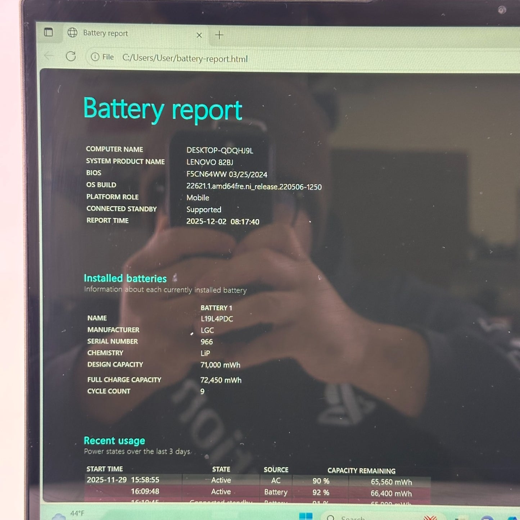Click the Battery report page heading
Screen dimensions: 520x520
[163, 109]
